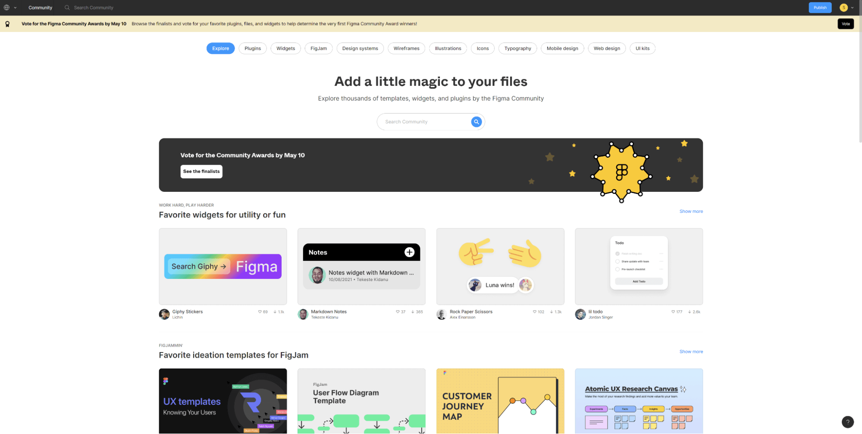Open the Giphy Stickers title link
The image size is (862, 434).
pyautogui.click(x=187, y=312)
